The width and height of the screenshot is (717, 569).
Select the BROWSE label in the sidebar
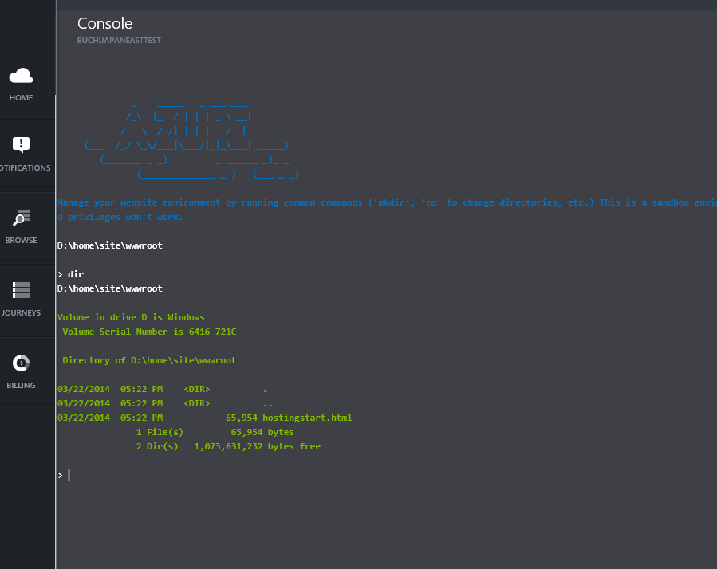pos(21,241)
